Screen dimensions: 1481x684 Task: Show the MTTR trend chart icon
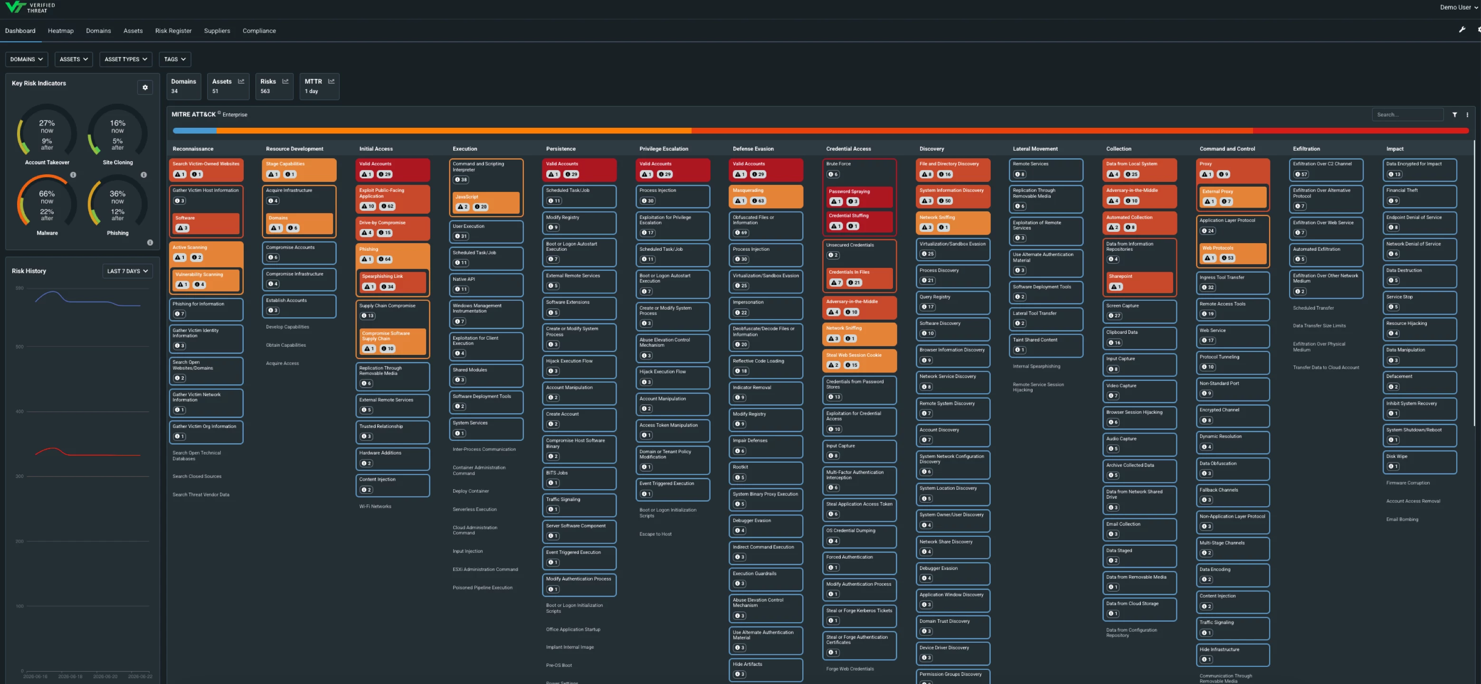(331, 82)
